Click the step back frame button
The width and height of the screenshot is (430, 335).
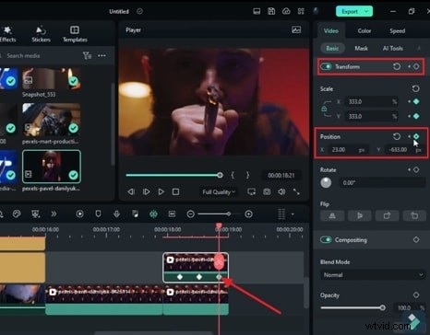coord(131,191)
